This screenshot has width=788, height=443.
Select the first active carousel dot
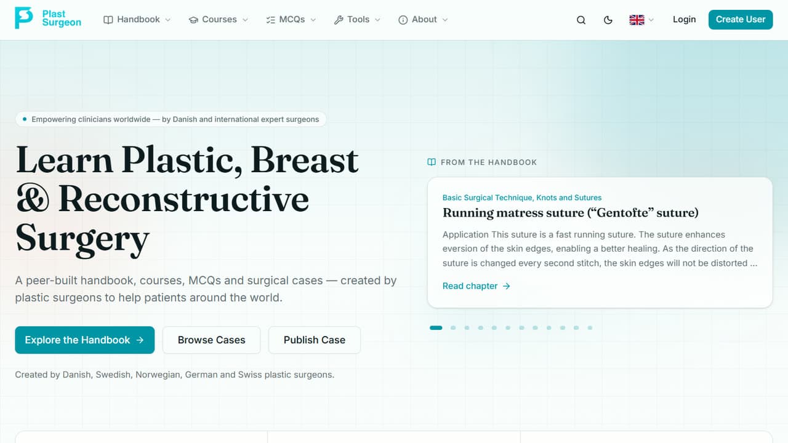point(436,328)
